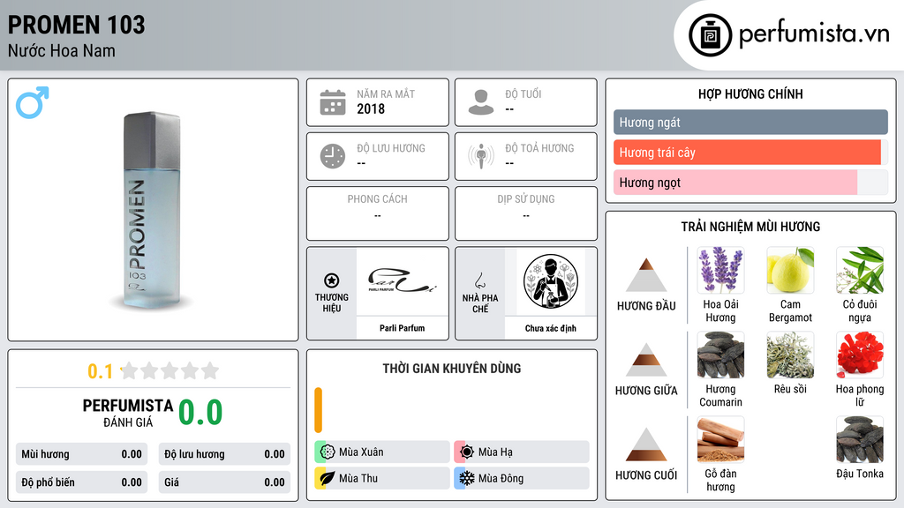Click the Hương Coumarin note image

pos(720,355)
